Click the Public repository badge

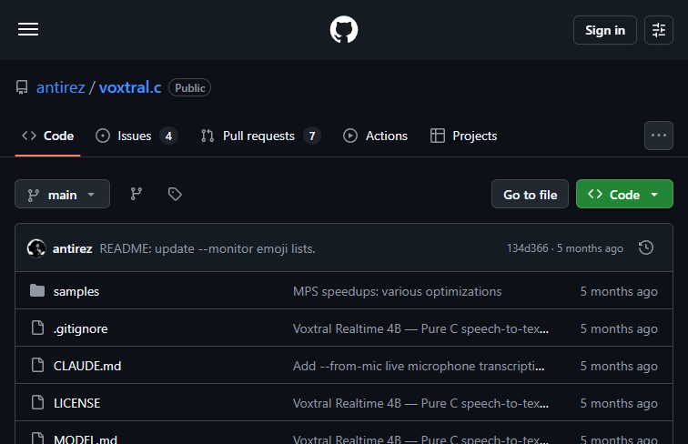point(189,87)
